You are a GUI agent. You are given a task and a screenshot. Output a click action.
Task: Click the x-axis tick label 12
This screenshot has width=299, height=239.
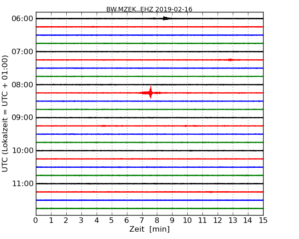pyautogui.click(x=218, y=220)
